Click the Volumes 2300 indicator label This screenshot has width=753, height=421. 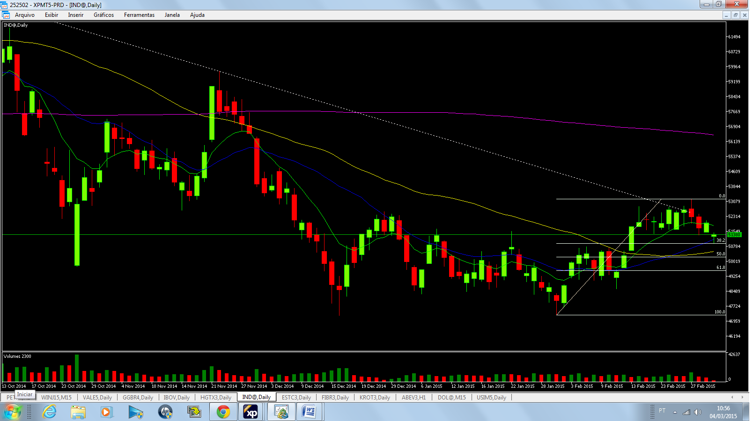click(17, 356)
